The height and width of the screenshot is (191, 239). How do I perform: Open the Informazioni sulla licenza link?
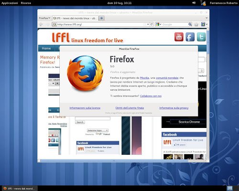coord(85,108)
